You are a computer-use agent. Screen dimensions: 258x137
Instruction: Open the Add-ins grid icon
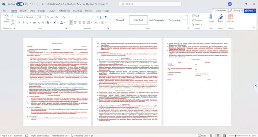(x=231, y=17)
